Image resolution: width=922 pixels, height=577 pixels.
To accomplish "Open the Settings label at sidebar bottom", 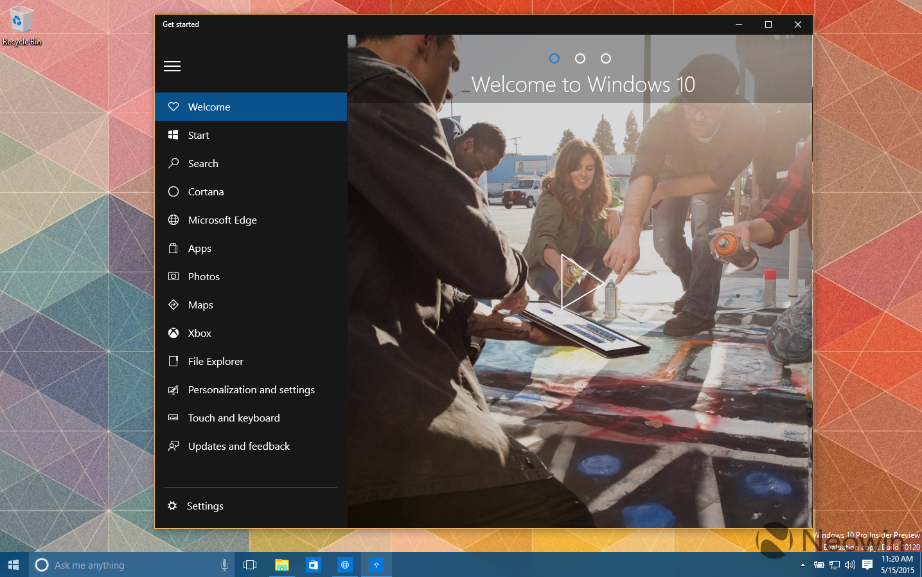I will 205,506.
